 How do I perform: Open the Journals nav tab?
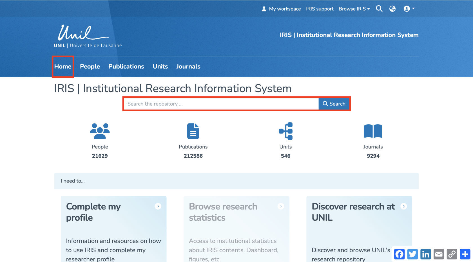(x=188, y=67)
